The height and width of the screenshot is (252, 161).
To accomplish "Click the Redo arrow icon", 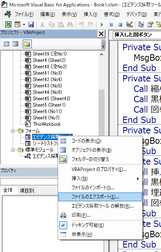I will point(90,24).
